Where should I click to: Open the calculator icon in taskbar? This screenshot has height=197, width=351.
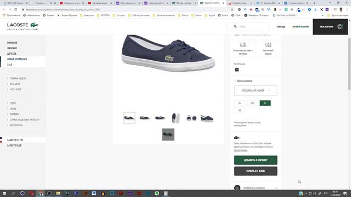pyautogui.click(x=166, y=193)
